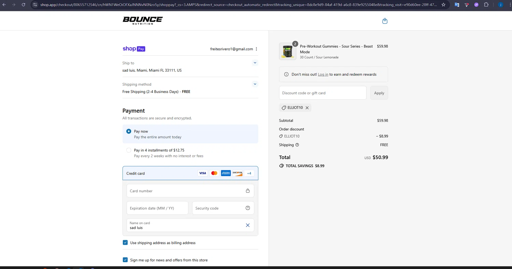Click the Discover card logo
This screenshot has width=512, height=269.
pyautogui.click(x=237, y=173)
